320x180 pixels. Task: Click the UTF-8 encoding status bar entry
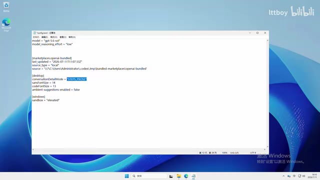pos(253,152)
